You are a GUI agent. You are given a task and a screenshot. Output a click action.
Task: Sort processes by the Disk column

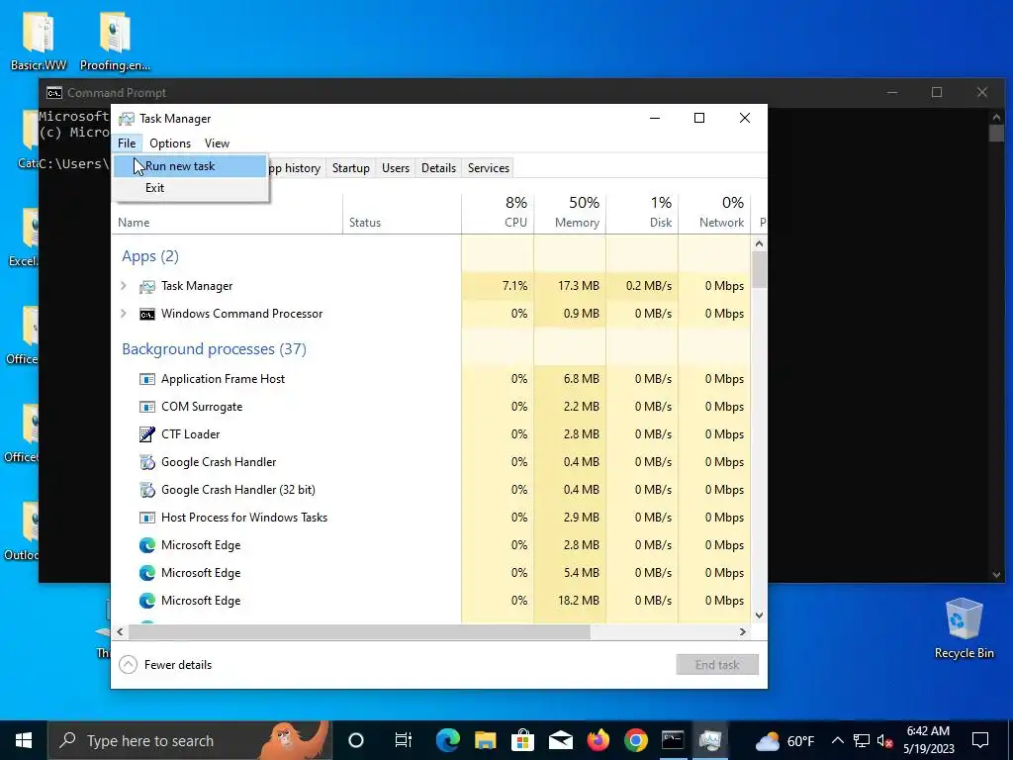tap(642, 214)
